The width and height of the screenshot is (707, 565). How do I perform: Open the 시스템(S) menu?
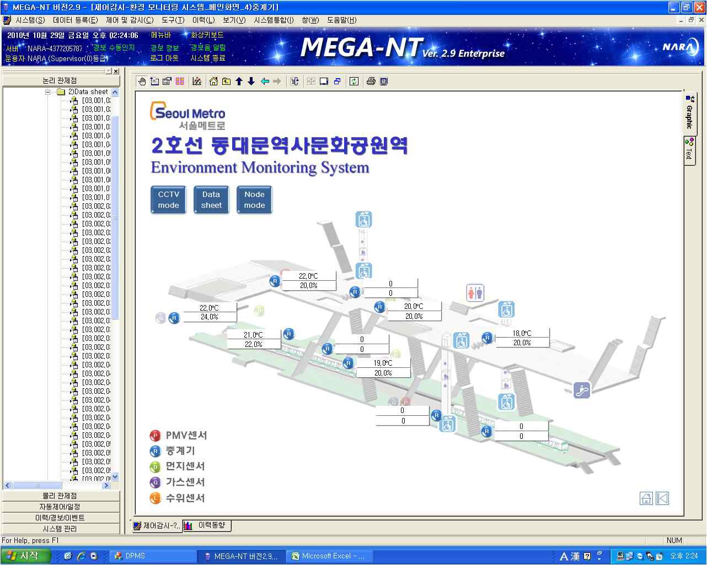[30, 20]
